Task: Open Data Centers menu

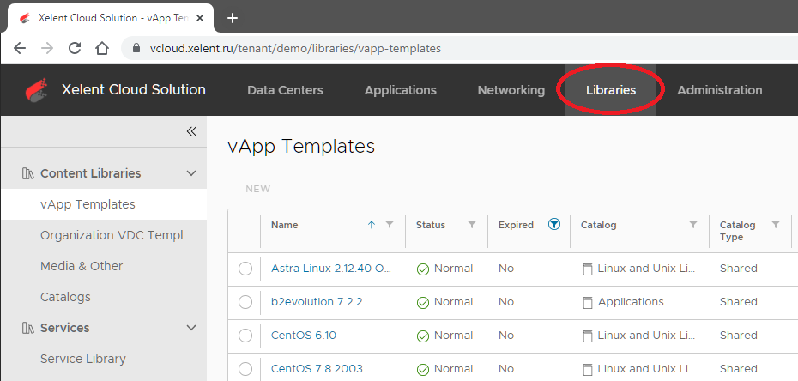Action: coord(285,90)
